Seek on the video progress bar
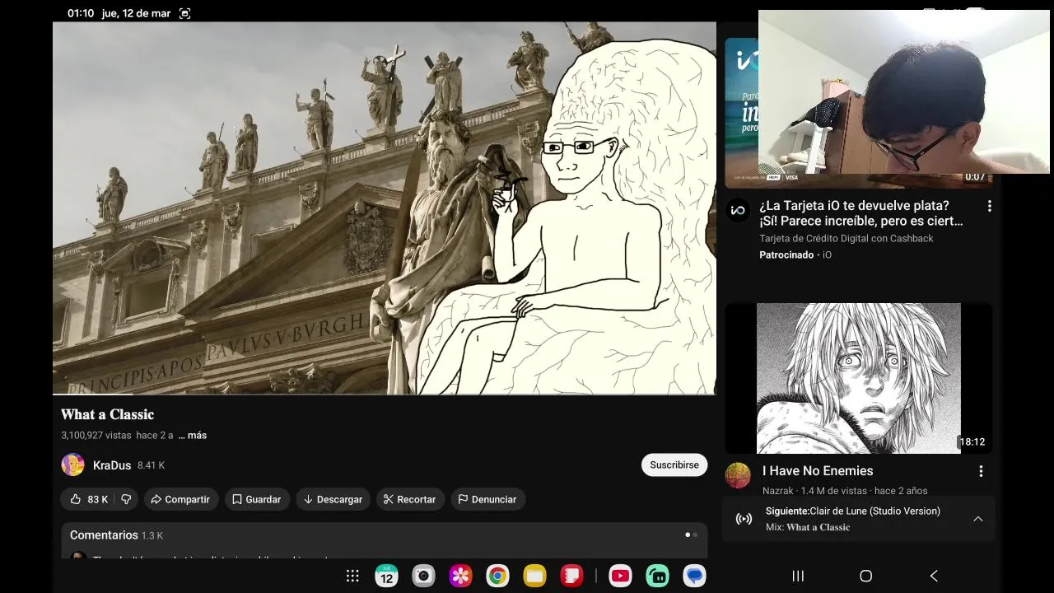 pyautogui.click(x=385, y=395)
